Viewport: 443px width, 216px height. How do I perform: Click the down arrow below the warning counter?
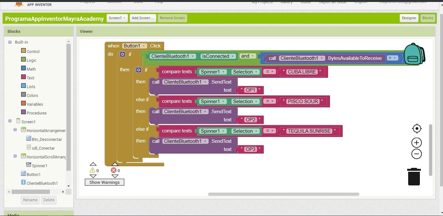pos(93,176)
